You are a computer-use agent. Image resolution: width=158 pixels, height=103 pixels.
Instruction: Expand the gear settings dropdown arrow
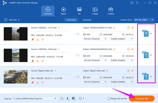[x=83, y=99]
